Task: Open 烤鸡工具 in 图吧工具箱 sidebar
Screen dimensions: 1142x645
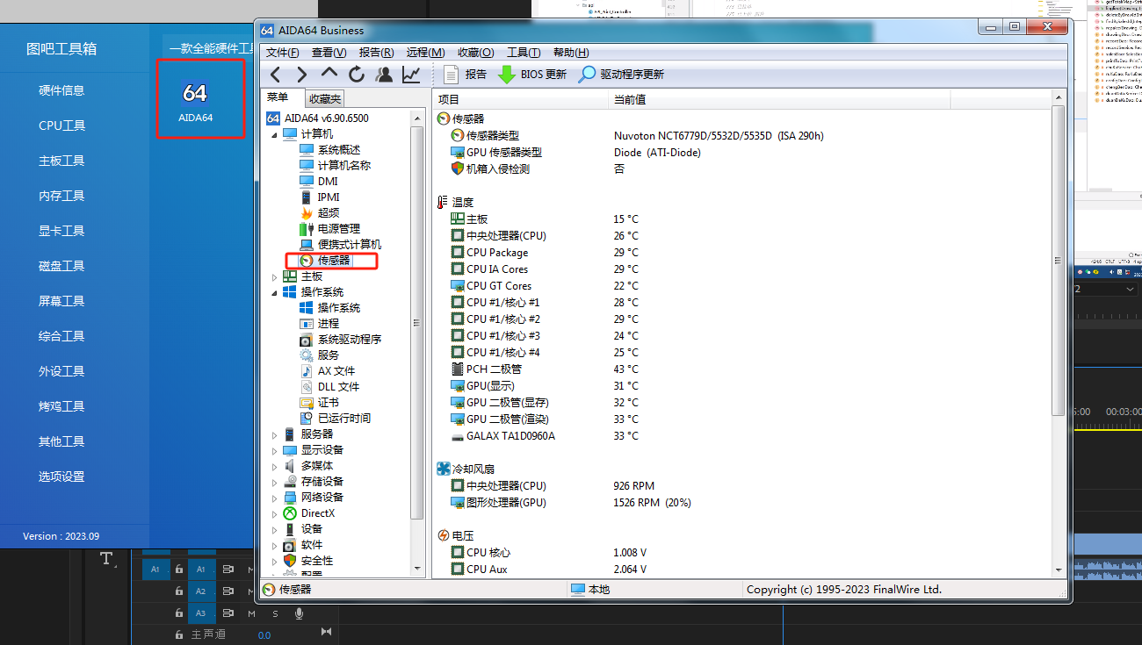Action: click(61, 406)
